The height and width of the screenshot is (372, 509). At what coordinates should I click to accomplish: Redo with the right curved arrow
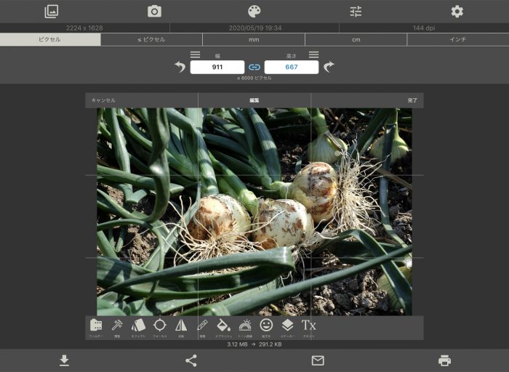[x=329, y=67]
